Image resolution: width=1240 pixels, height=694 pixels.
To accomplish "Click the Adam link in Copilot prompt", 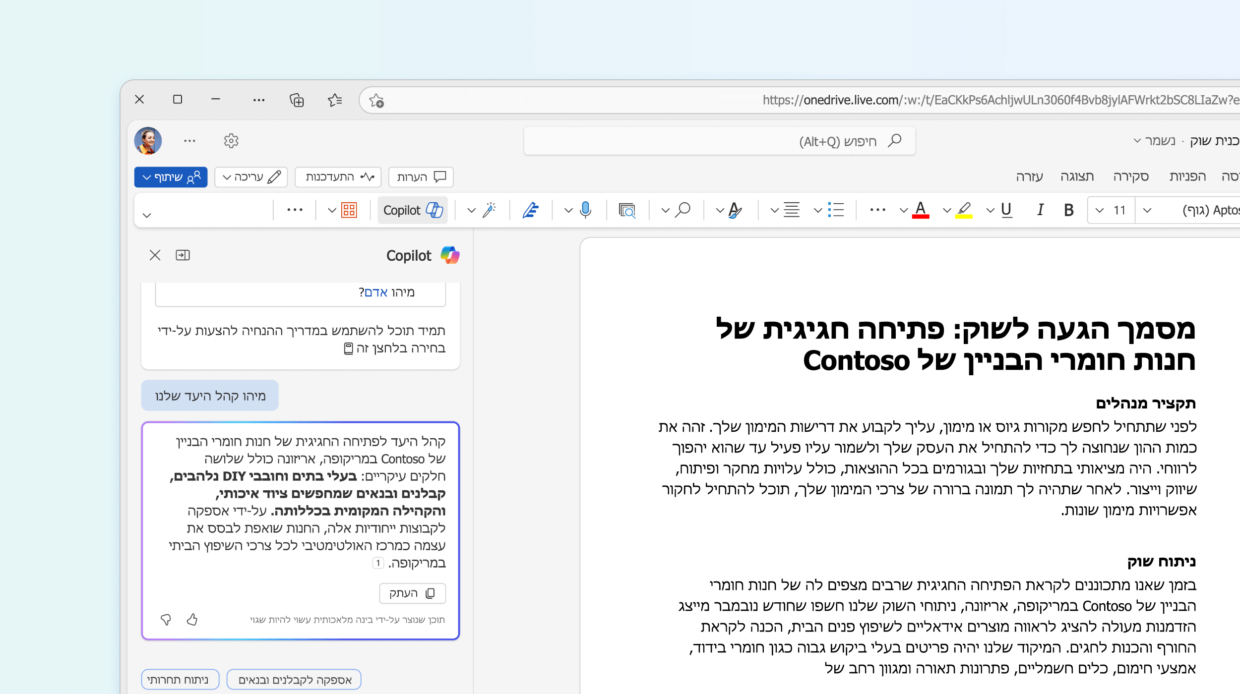I will point(375,292).
